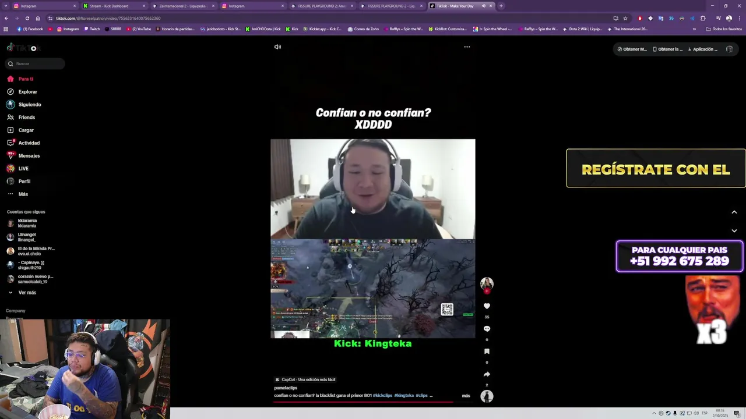Open the LIVE section
This screenshot has height=419, width=746.
(17, 168)
